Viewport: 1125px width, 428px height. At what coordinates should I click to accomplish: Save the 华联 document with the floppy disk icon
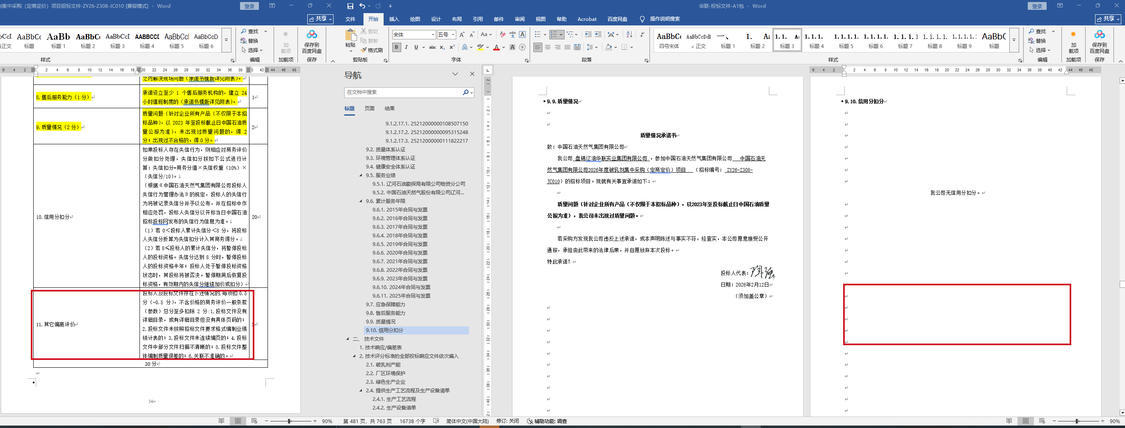(x=350, y=6)
